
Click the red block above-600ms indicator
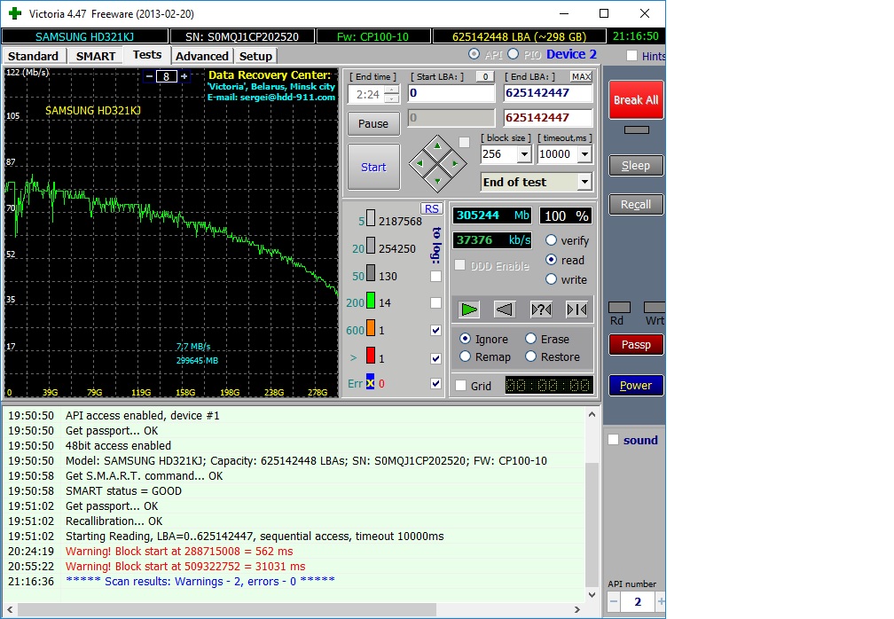(x=372, y=358)
